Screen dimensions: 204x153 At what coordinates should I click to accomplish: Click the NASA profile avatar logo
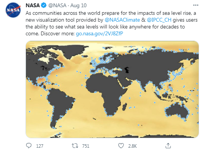[13, 10]
